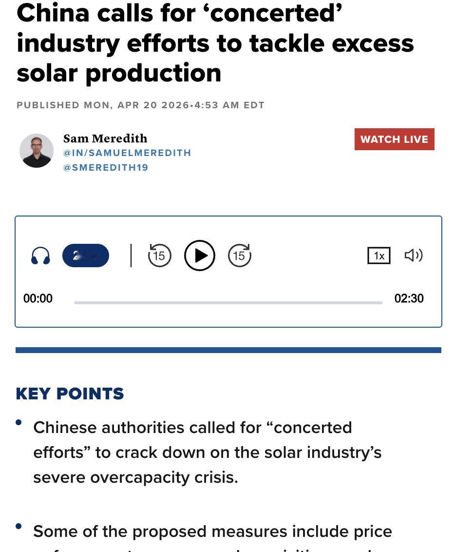Click the second key point on proposed measures
This screenshot has height=552, width=454.
tap(212, 532)
